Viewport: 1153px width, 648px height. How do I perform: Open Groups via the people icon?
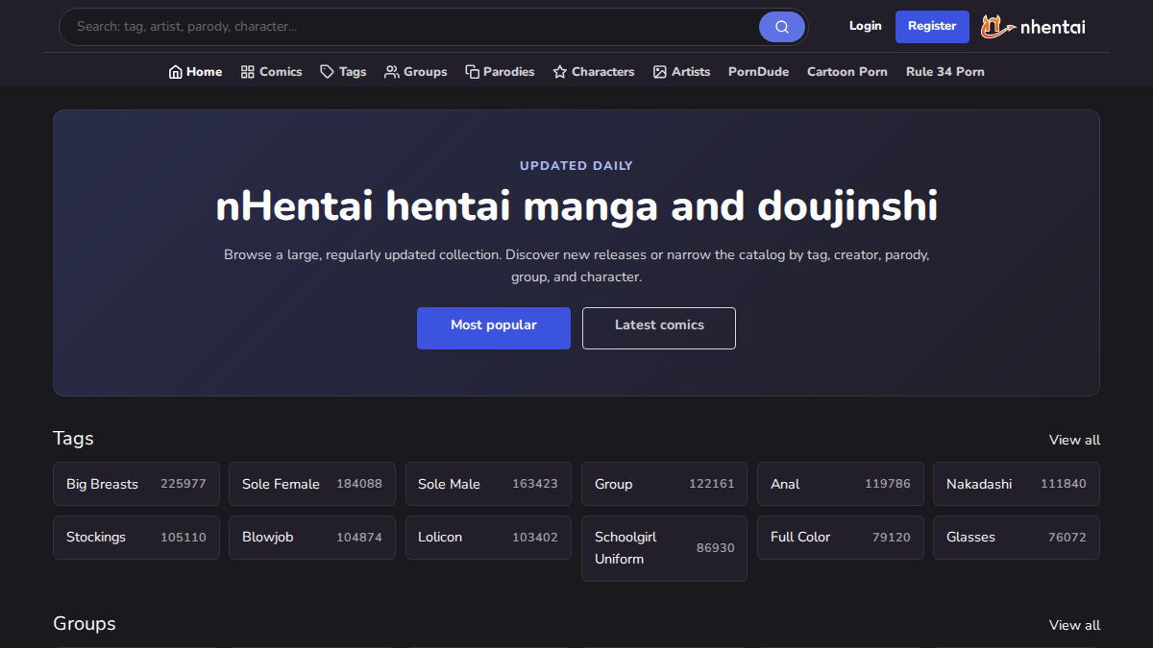(416, 72)
